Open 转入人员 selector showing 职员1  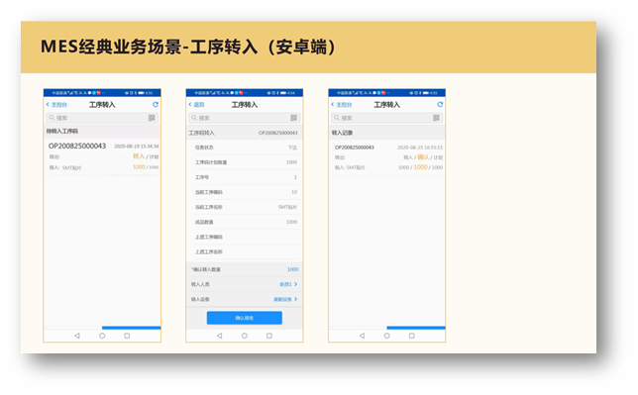[x=245, y=284]
